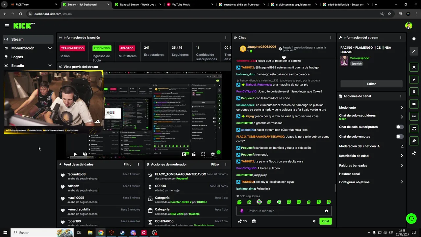Unmute the stream preview audio

[85, 154]
